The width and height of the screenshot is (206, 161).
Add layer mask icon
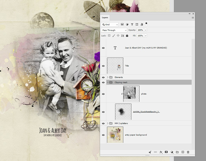point(166,152)
